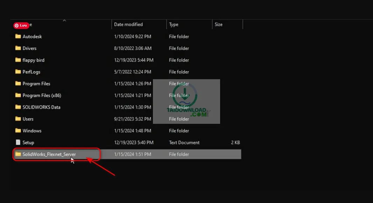Image resolution: width=373 pixels, height=203 pixels.
Task: Click the Users folder icon
Action: pos(18,119)
